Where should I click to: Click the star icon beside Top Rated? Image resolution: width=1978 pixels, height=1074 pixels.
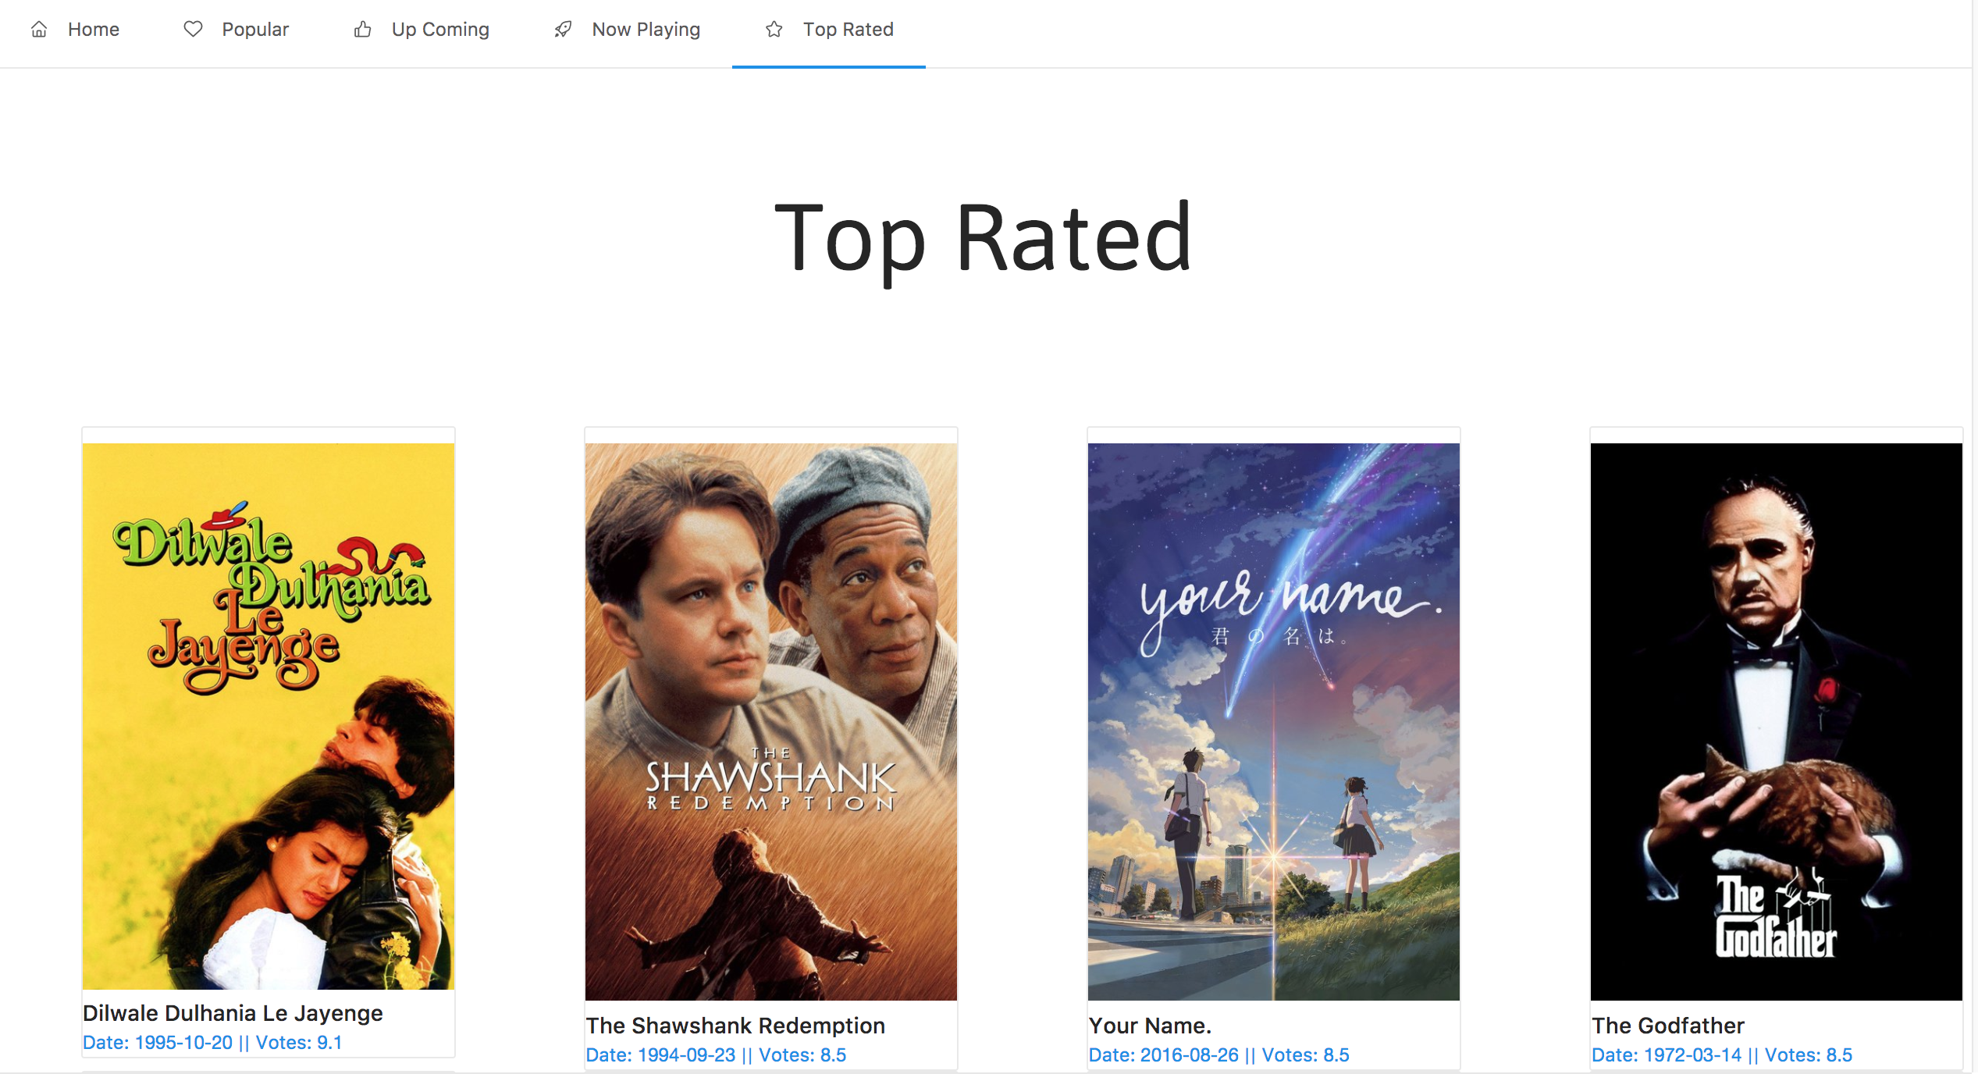pos(774,30)
